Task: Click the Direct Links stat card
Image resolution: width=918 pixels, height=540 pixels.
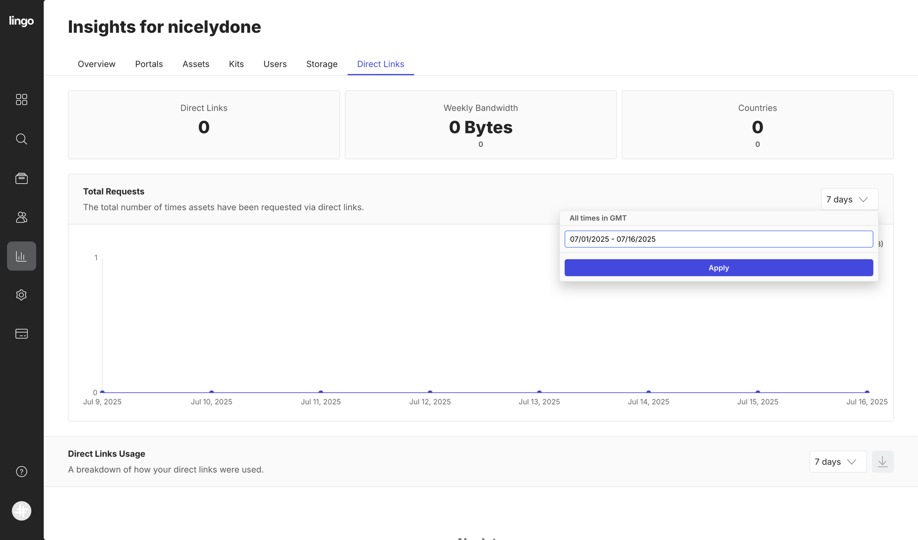Action: pyautogui.click(x=204, y=125)
